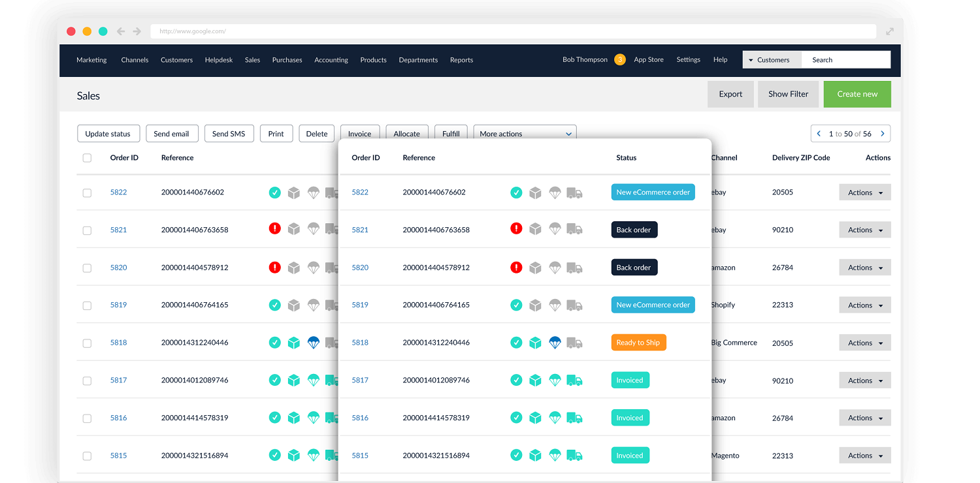Click the teal checkmark icon for order 5819
Image resolution: width=980 pixels, height=483 pixels.
click(516, 305)
